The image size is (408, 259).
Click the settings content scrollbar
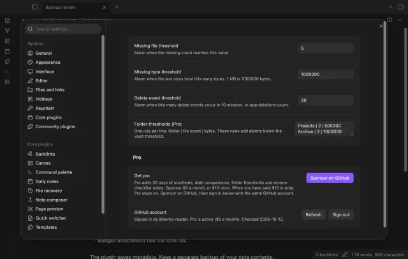coord(385,124)
